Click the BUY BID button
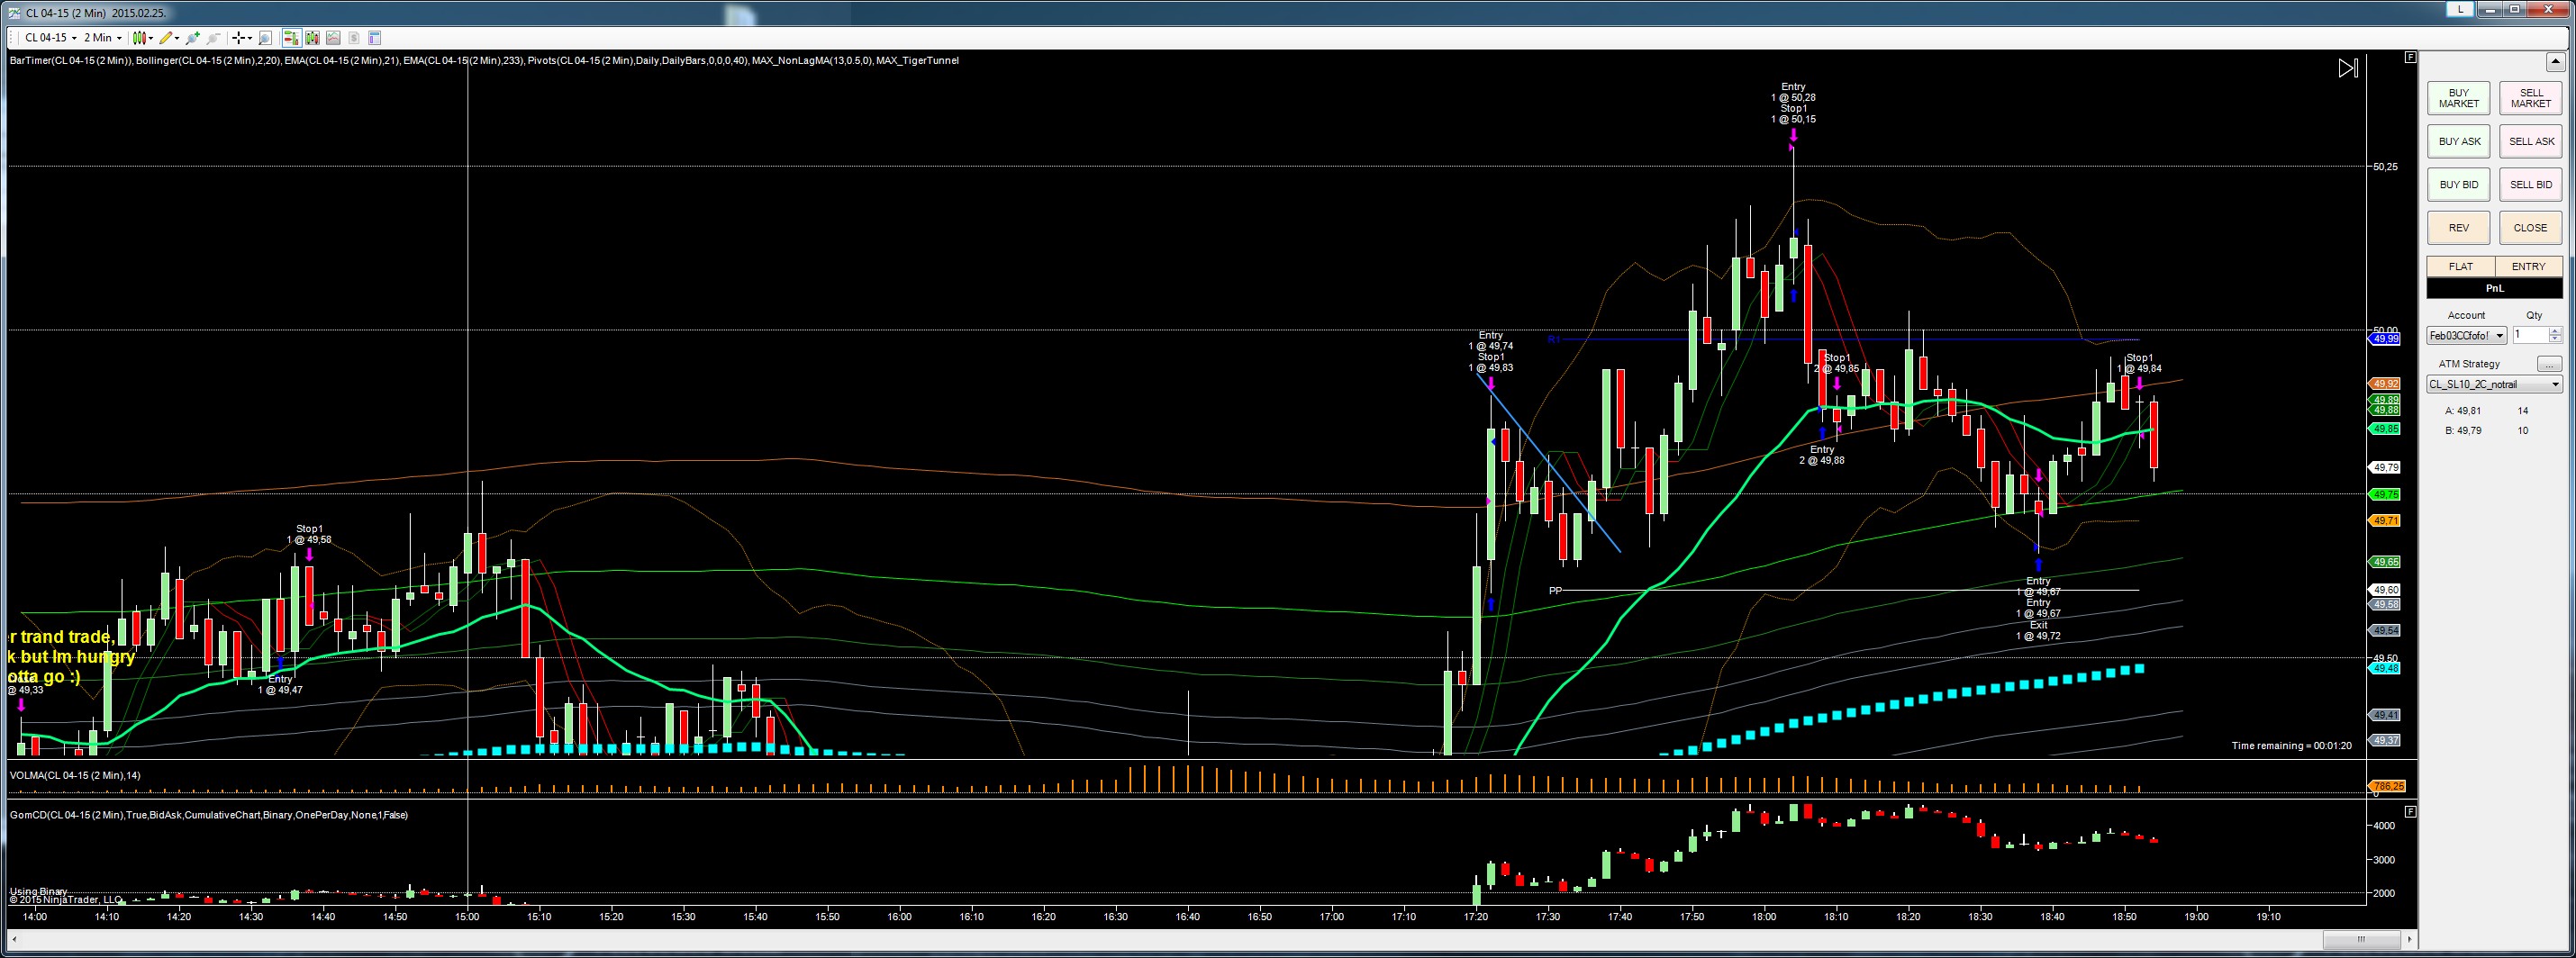This screenshot has height=958, width=2576. (x=2459, y=184)
